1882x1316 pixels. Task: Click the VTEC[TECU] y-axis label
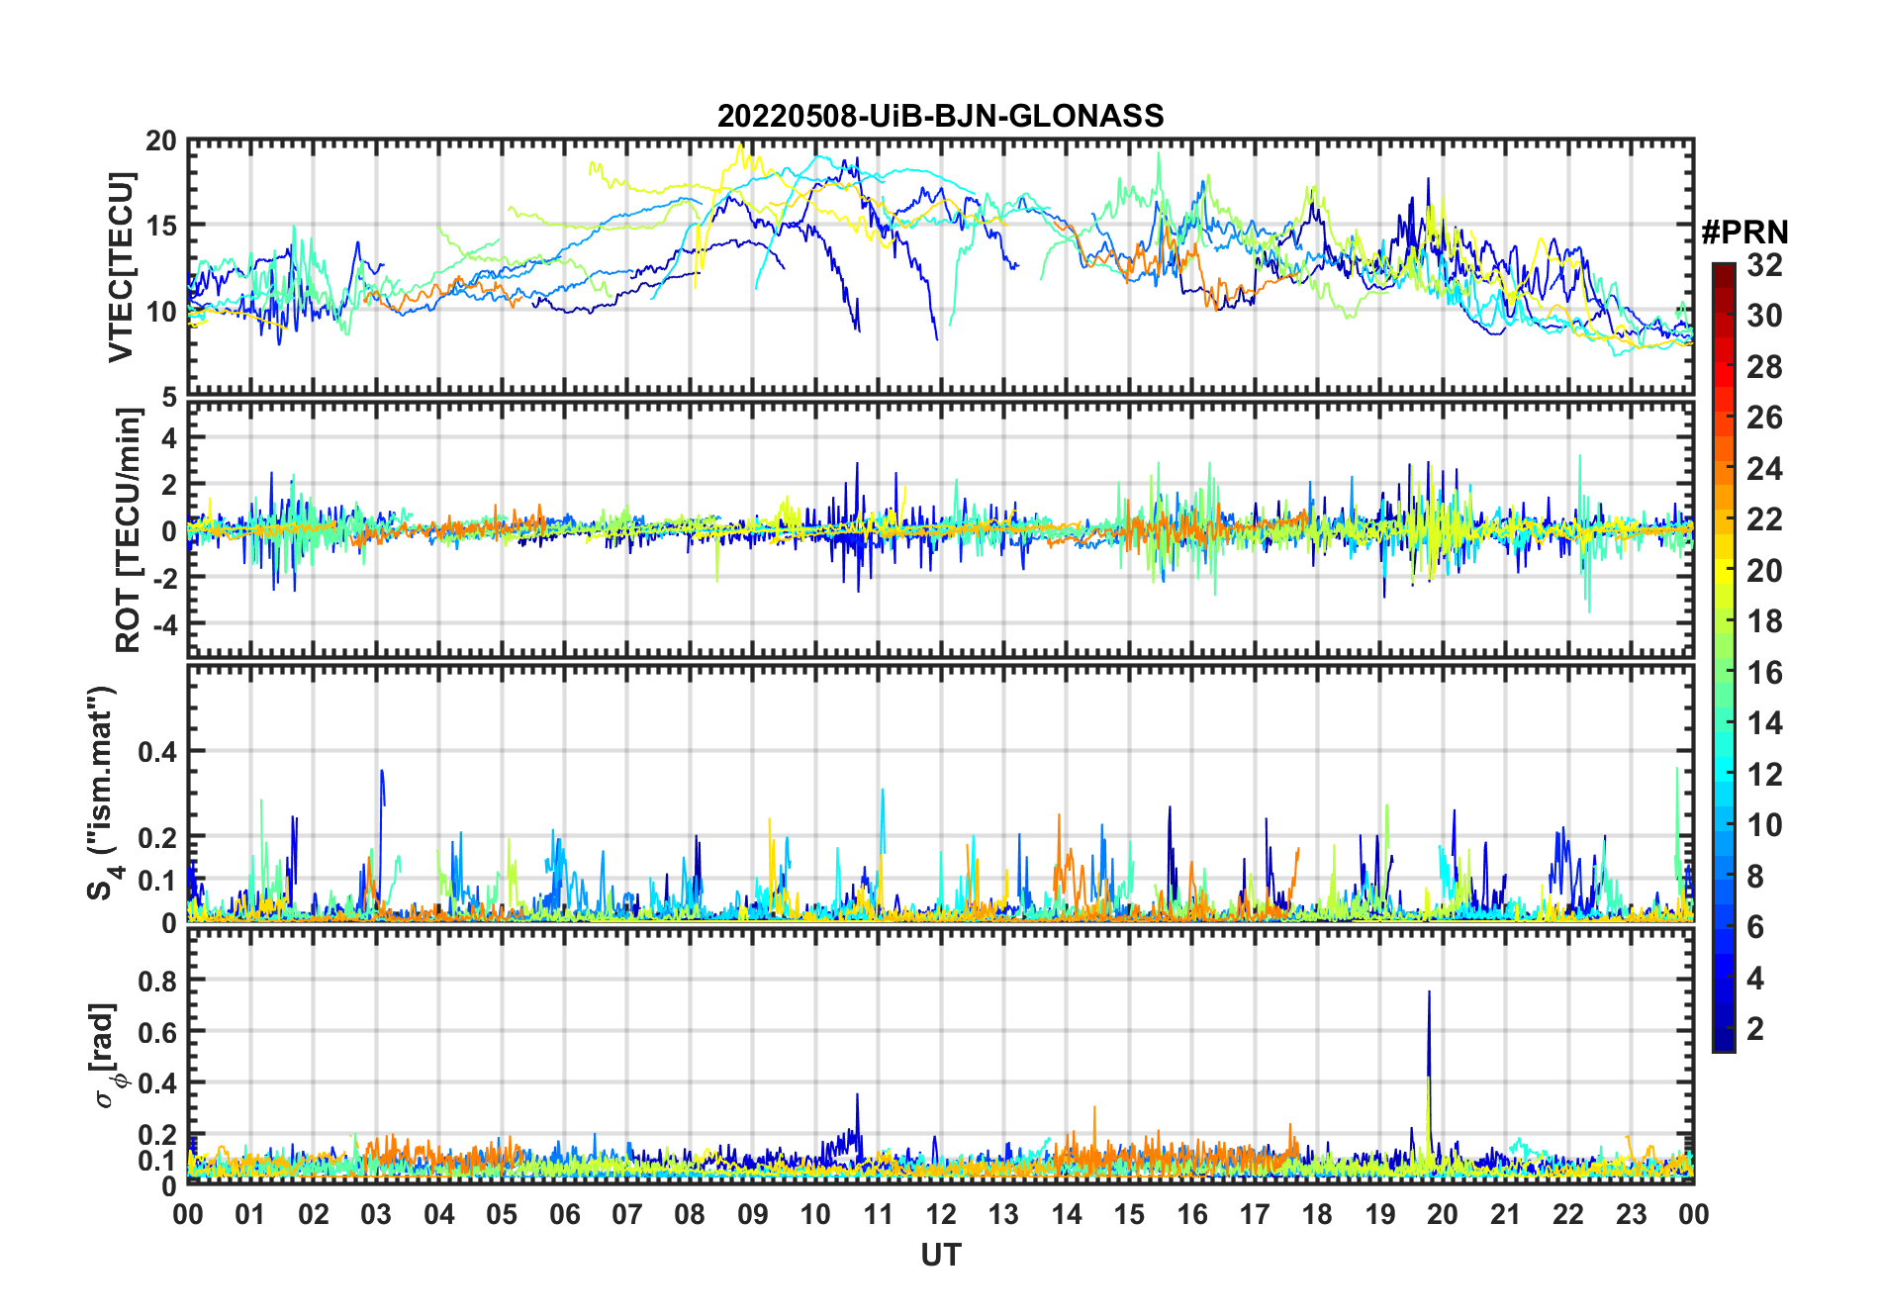[x=122, y=267]
